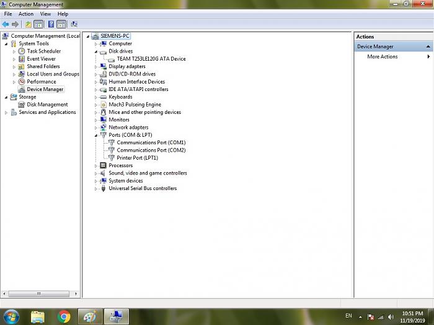Click the Mach3 Pulseing Engine device icon
Screen dimensions: 434x325
104,105
